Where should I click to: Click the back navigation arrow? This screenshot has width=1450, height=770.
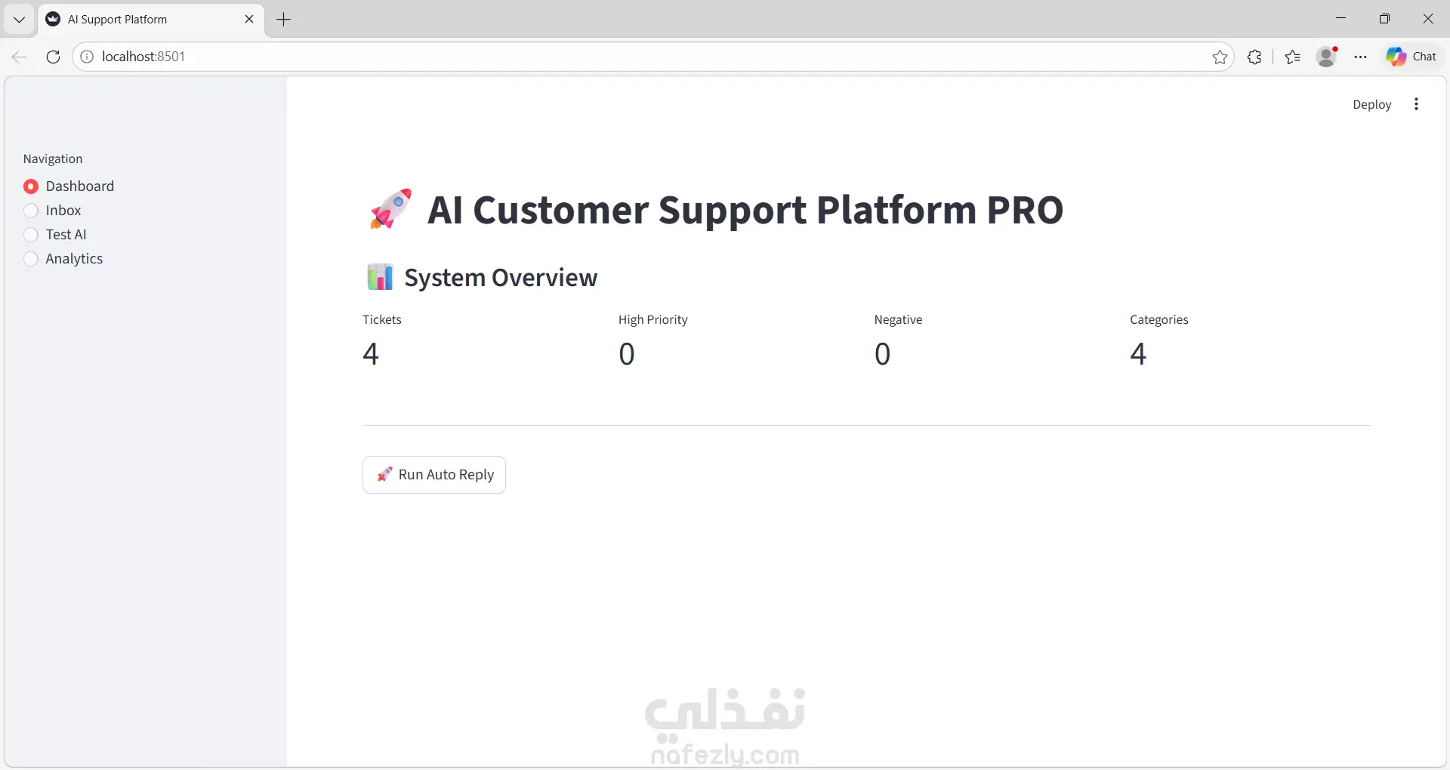20,57
